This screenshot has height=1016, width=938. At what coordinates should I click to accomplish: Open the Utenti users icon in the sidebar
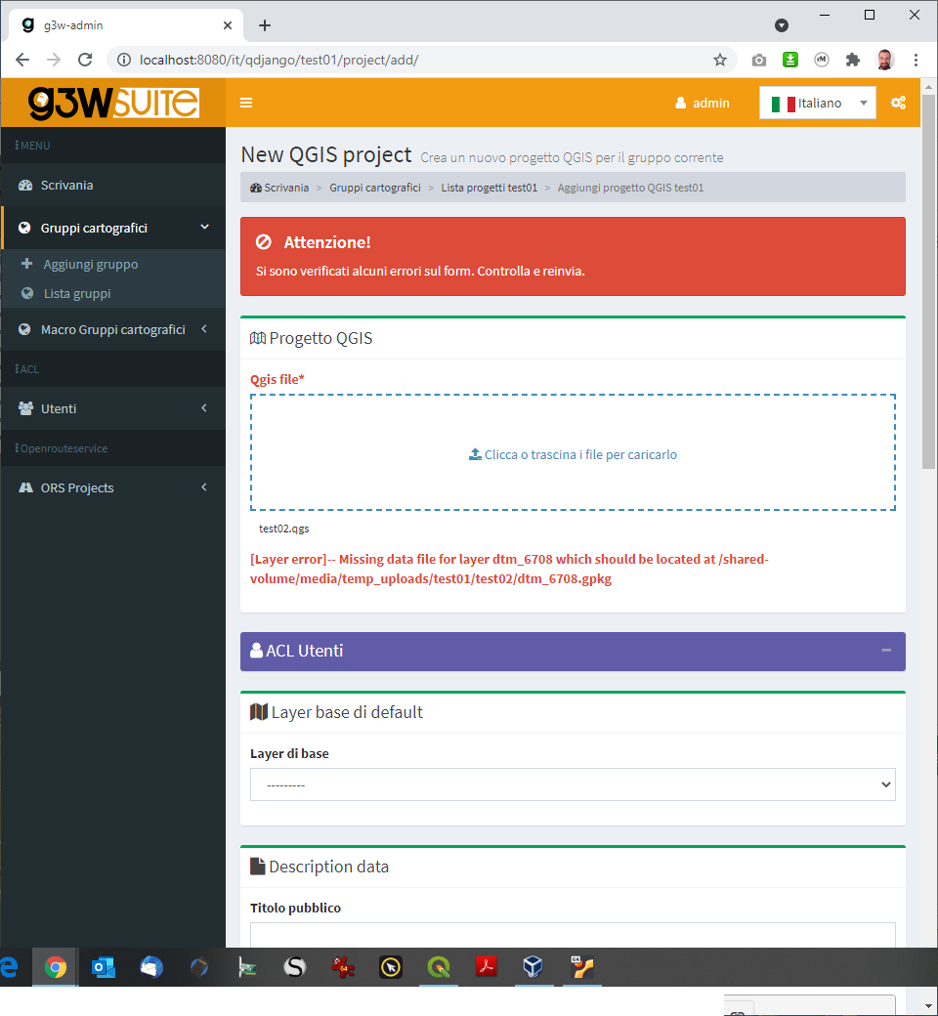26,408
